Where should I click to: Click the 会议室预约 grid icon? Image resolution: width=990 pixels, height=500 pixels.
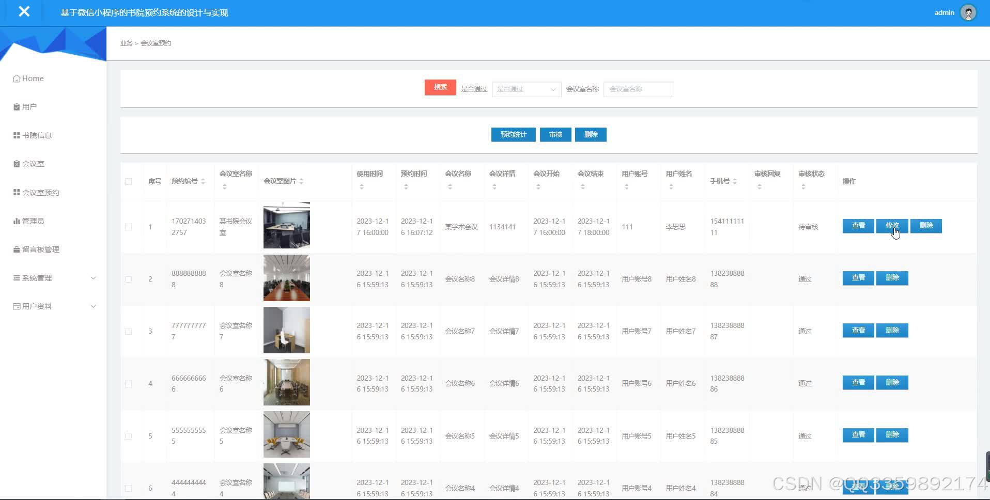click(x=17, y=192)
